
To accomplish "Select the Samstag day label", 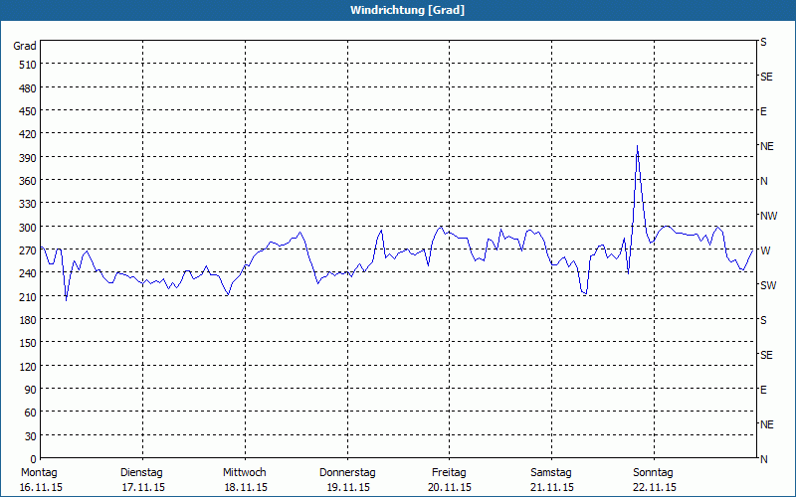I will [551, 473].
